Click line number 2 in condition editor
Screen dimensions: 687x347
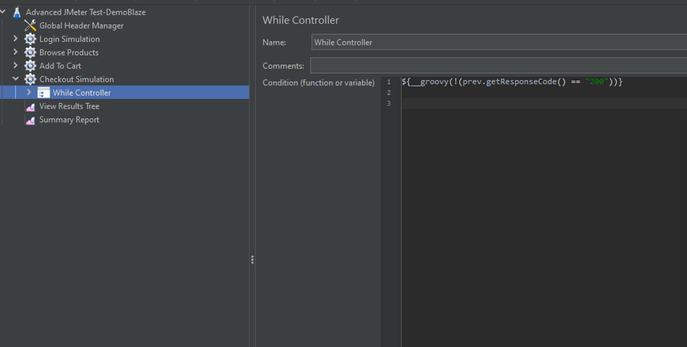pyautogui.click(x=389, y=93)
